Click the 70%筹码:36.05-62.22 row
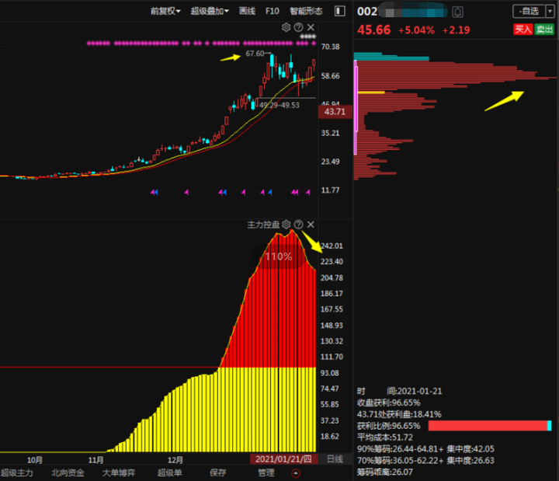The width and height of the screenshot is (559, 481). 425,460
